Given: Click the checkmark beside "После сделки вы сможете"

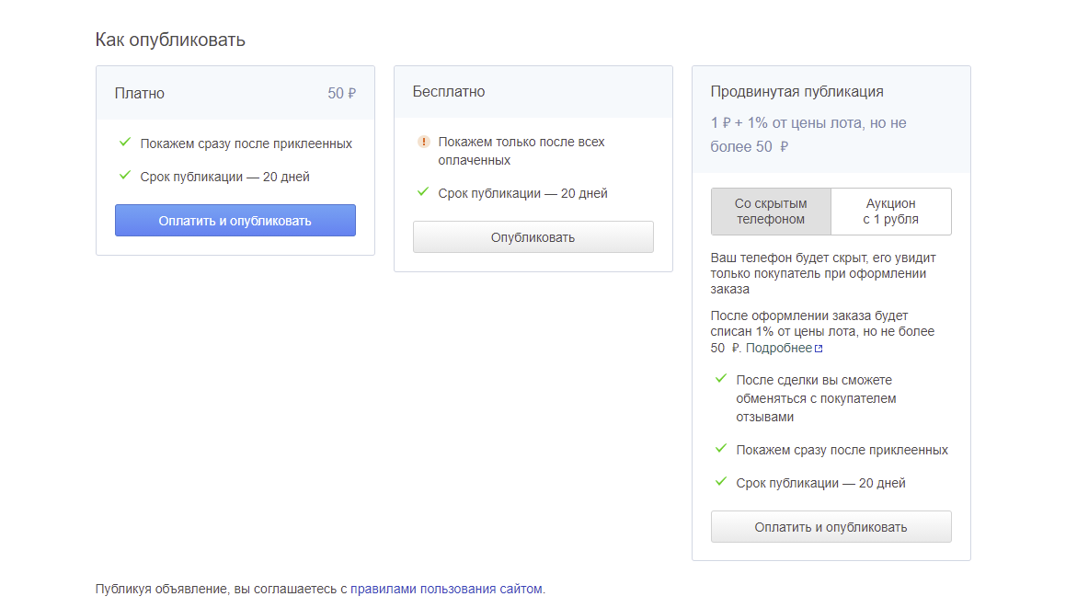Looking at the screenshot, I should (721, 379).
